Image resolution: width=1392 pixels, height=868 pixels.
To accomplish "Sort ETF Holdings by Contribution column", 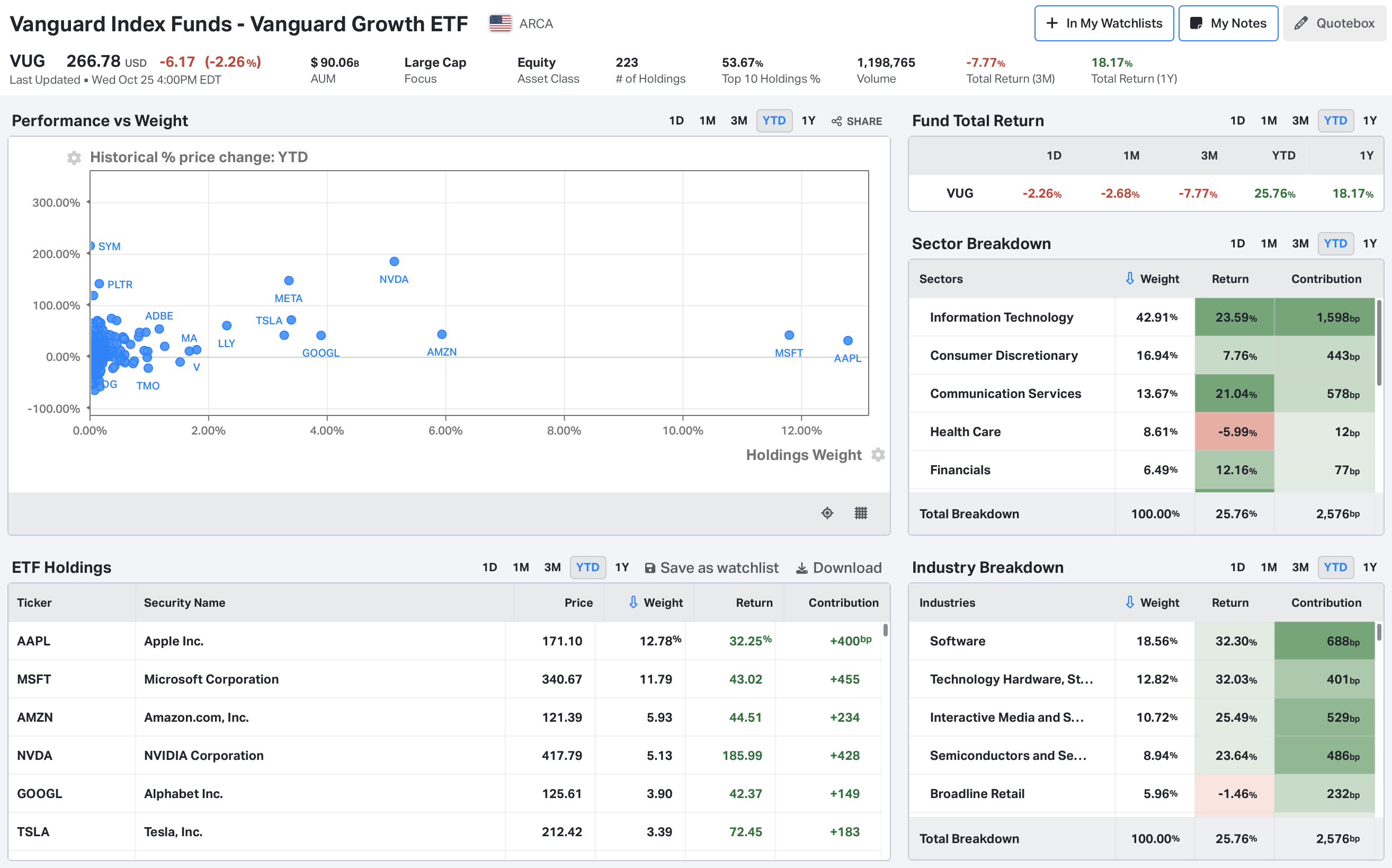I will tap(843, 602).
